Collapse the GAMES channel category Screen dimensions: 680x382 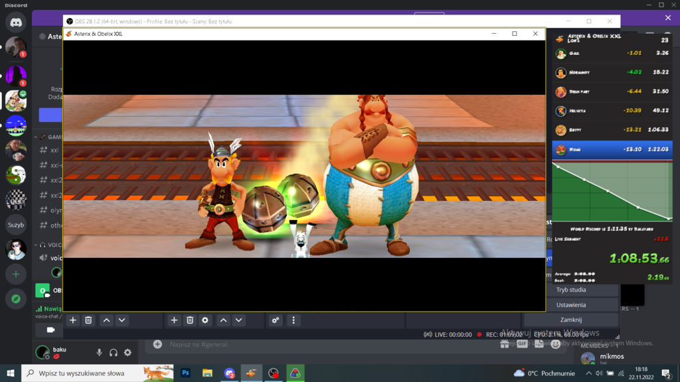[x=48, y=137]
